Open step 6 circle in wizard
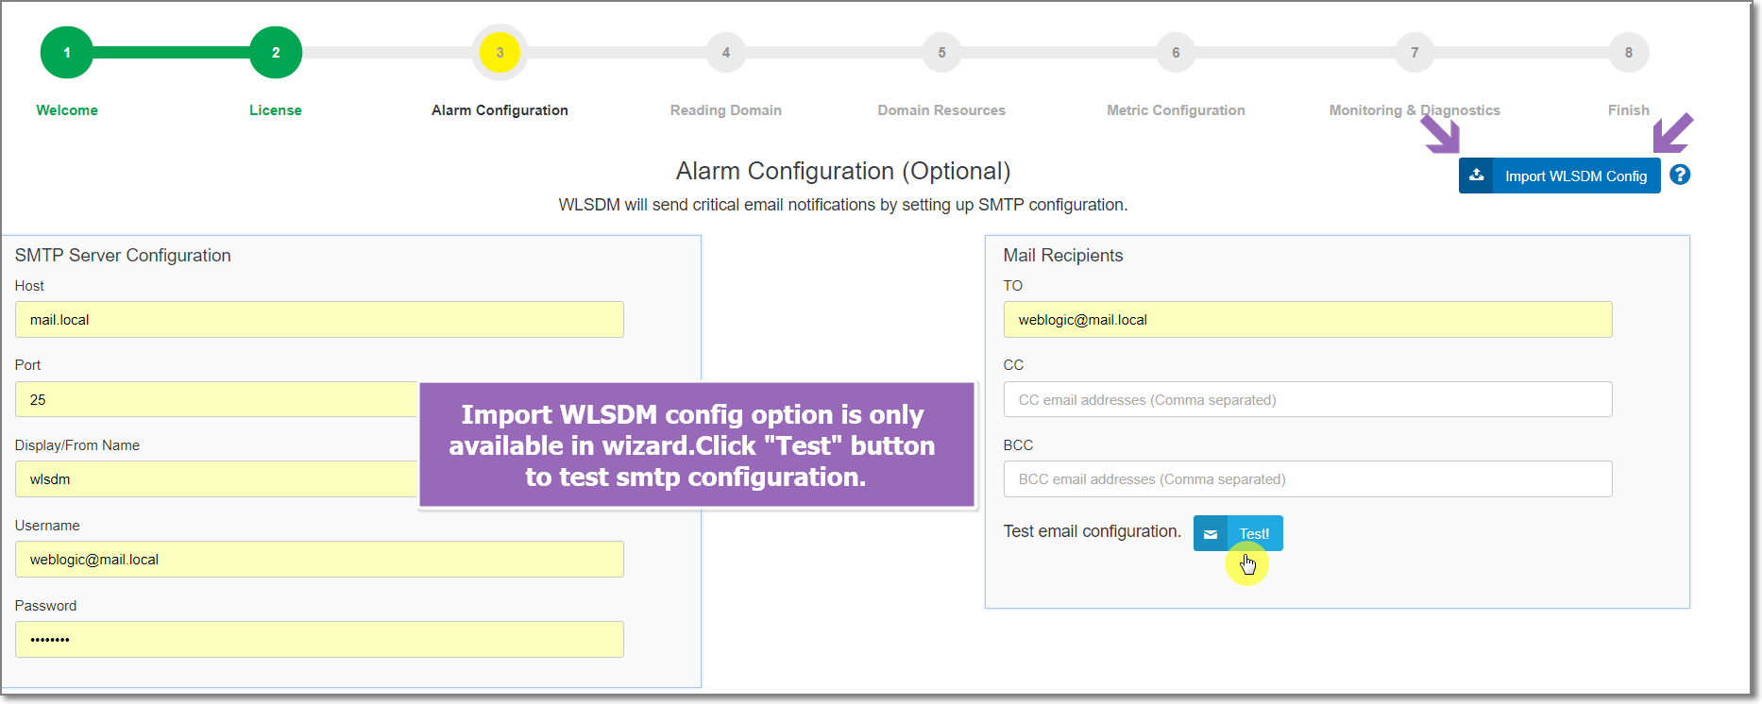Screen dimensions: 1762x704 click(x=1176, y=53)
